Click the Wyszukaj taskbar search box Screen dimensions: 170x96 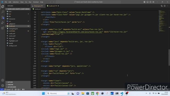click(x=58, y=93)
